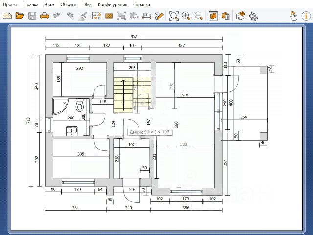
Task: Expand the Справка menu
Action: pyautogui.click(x=142, y=4)
